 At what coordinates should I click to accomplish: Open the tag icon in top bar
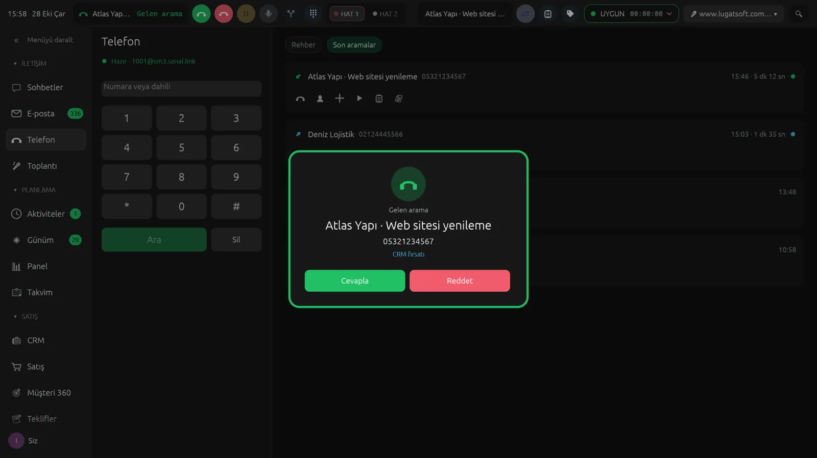point(570,14)
